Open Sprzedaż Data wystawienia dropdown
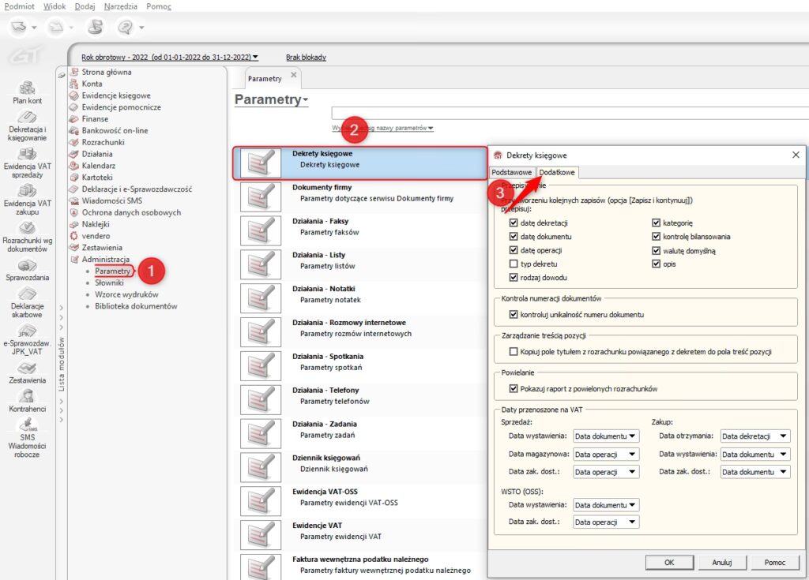The image size is (809, 580). click(x=606, y=436)
